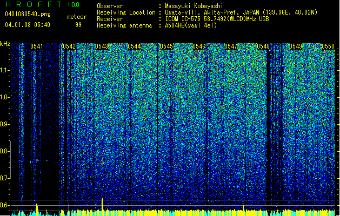Click the 0.8 frequency axis label
340x216 pixels.
[4, 151]
